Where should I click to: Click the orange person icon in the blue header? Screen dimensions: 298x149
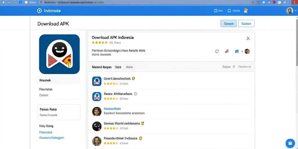point(246,11)
